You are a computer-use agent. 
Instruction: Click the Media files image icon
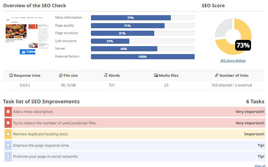156,75
